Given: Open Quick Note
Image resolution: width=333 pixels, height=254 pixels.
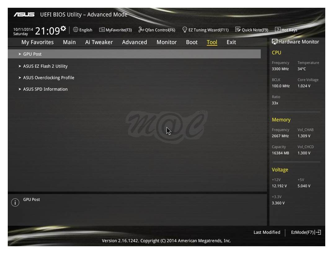Looking at the screenshot, I should 252,30.
